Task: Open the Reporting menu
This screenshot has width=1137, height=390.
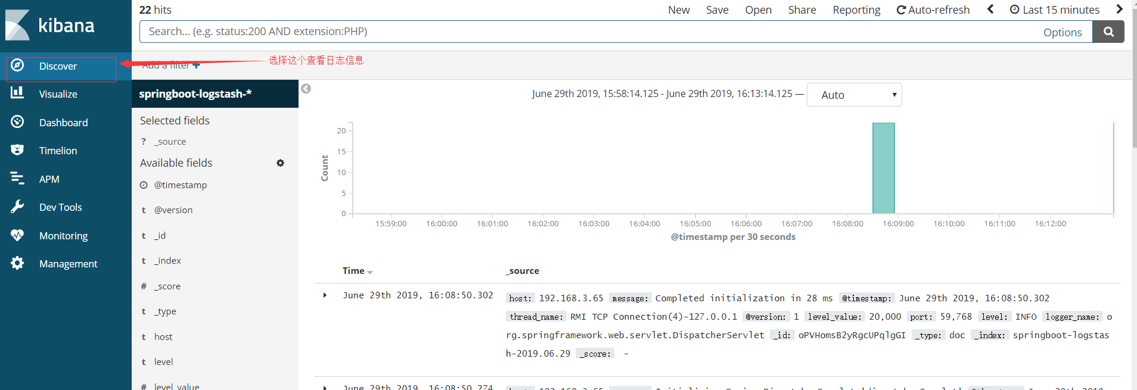Action: (x=856, y=10)
